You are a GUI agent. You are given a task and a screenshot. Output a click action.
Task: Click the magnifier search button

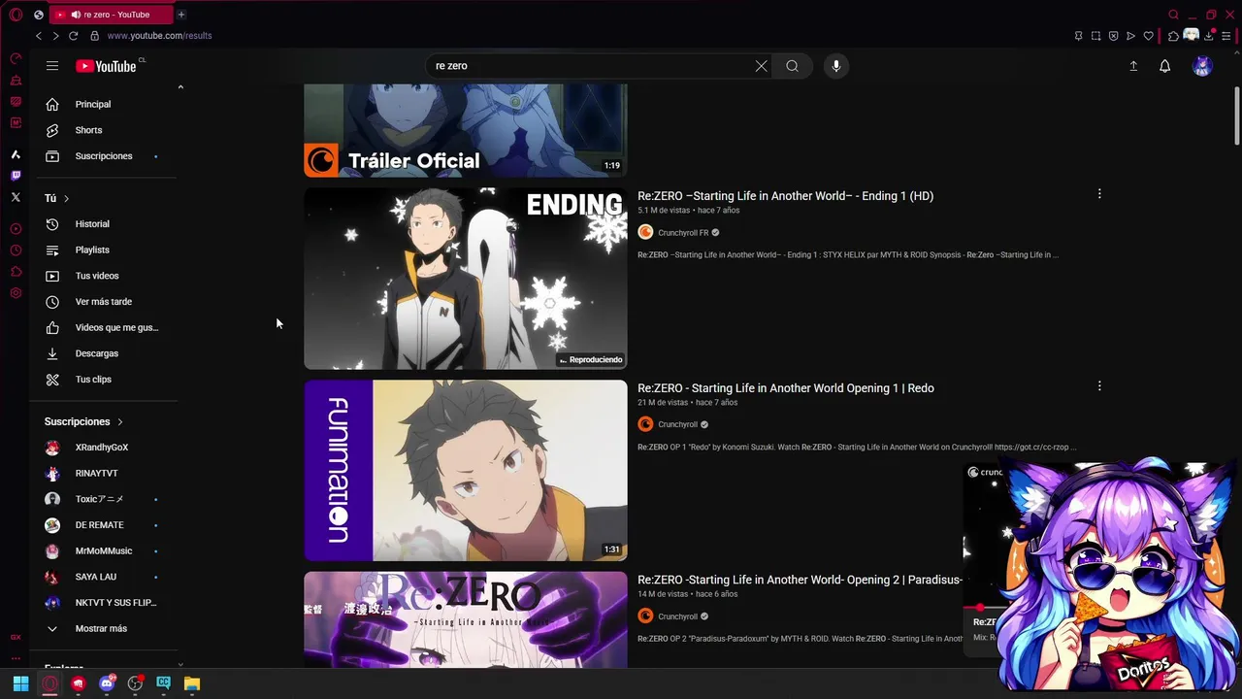[793, 66]
